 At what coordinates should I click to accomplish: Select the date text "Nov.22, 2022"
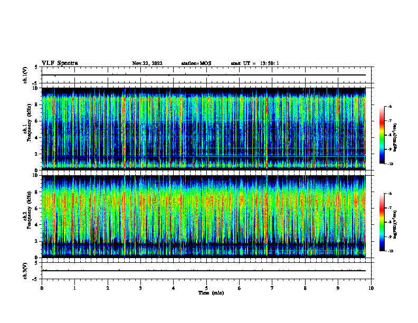[147, 63]
